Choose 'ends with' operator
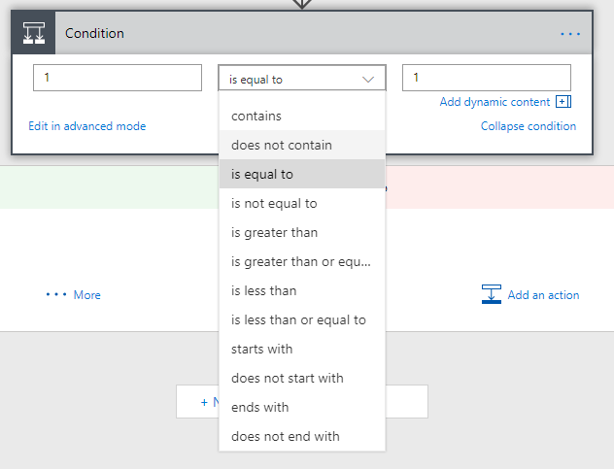Image resolution: width=614 pixels, height=469 pixels. click(x=302, y=407)
